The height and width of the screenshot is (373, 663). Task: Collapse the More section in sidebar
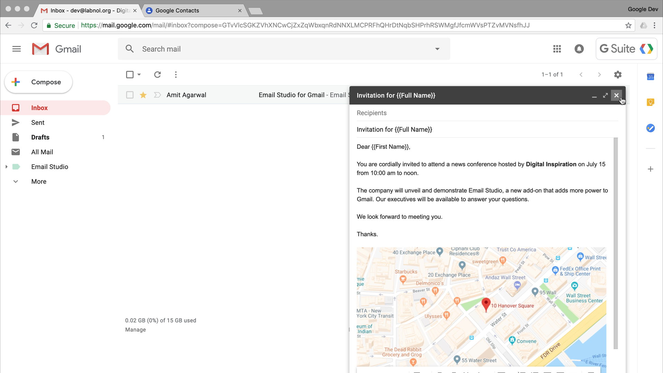[x=15, y=181]
